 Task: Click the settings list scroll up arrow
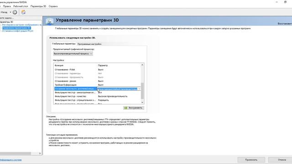point(142,65)
